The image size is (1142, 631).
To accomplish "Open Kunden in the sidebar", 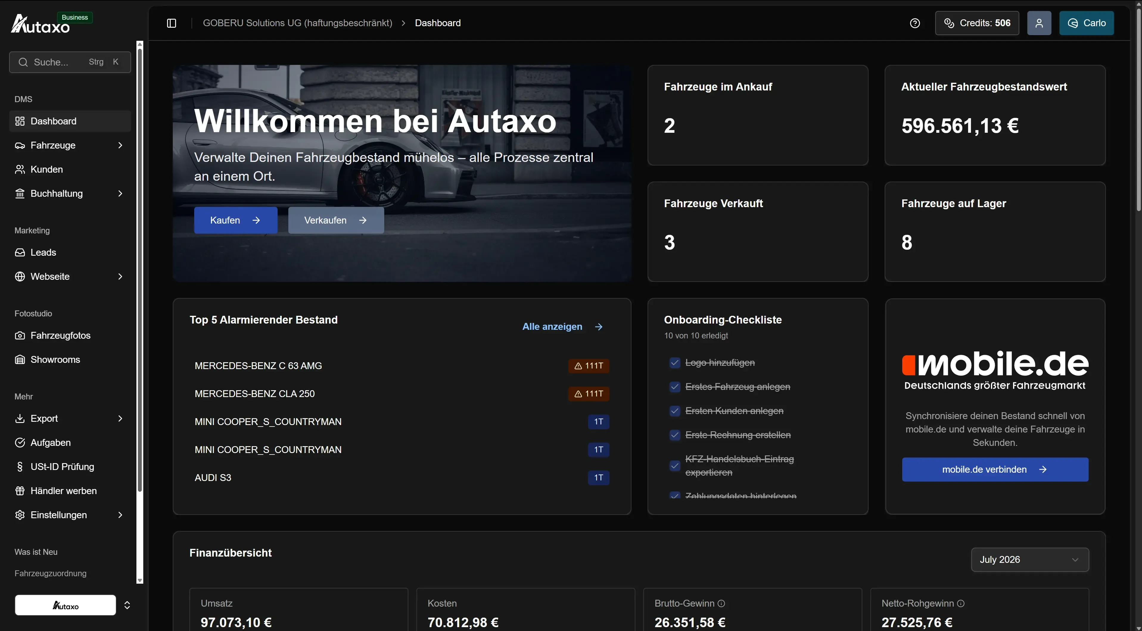I will click(x=70, y=169).
